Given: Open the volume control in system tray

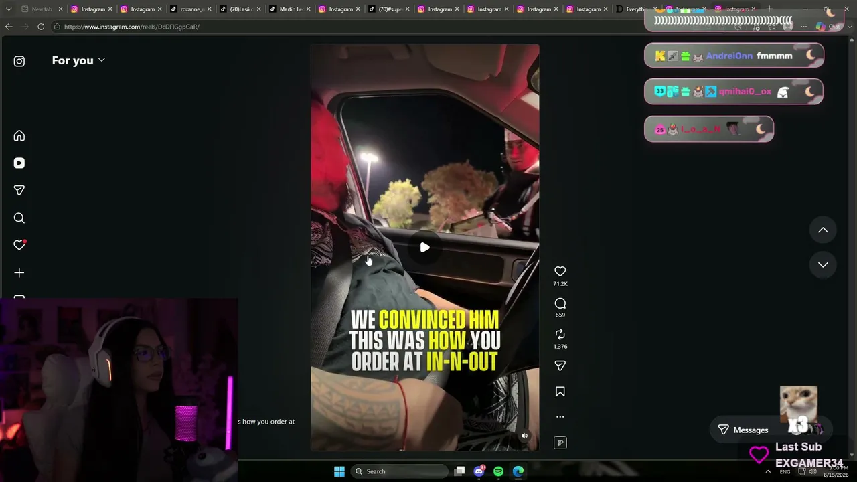Looking at the screenshot, I should (x=813, y=471).
